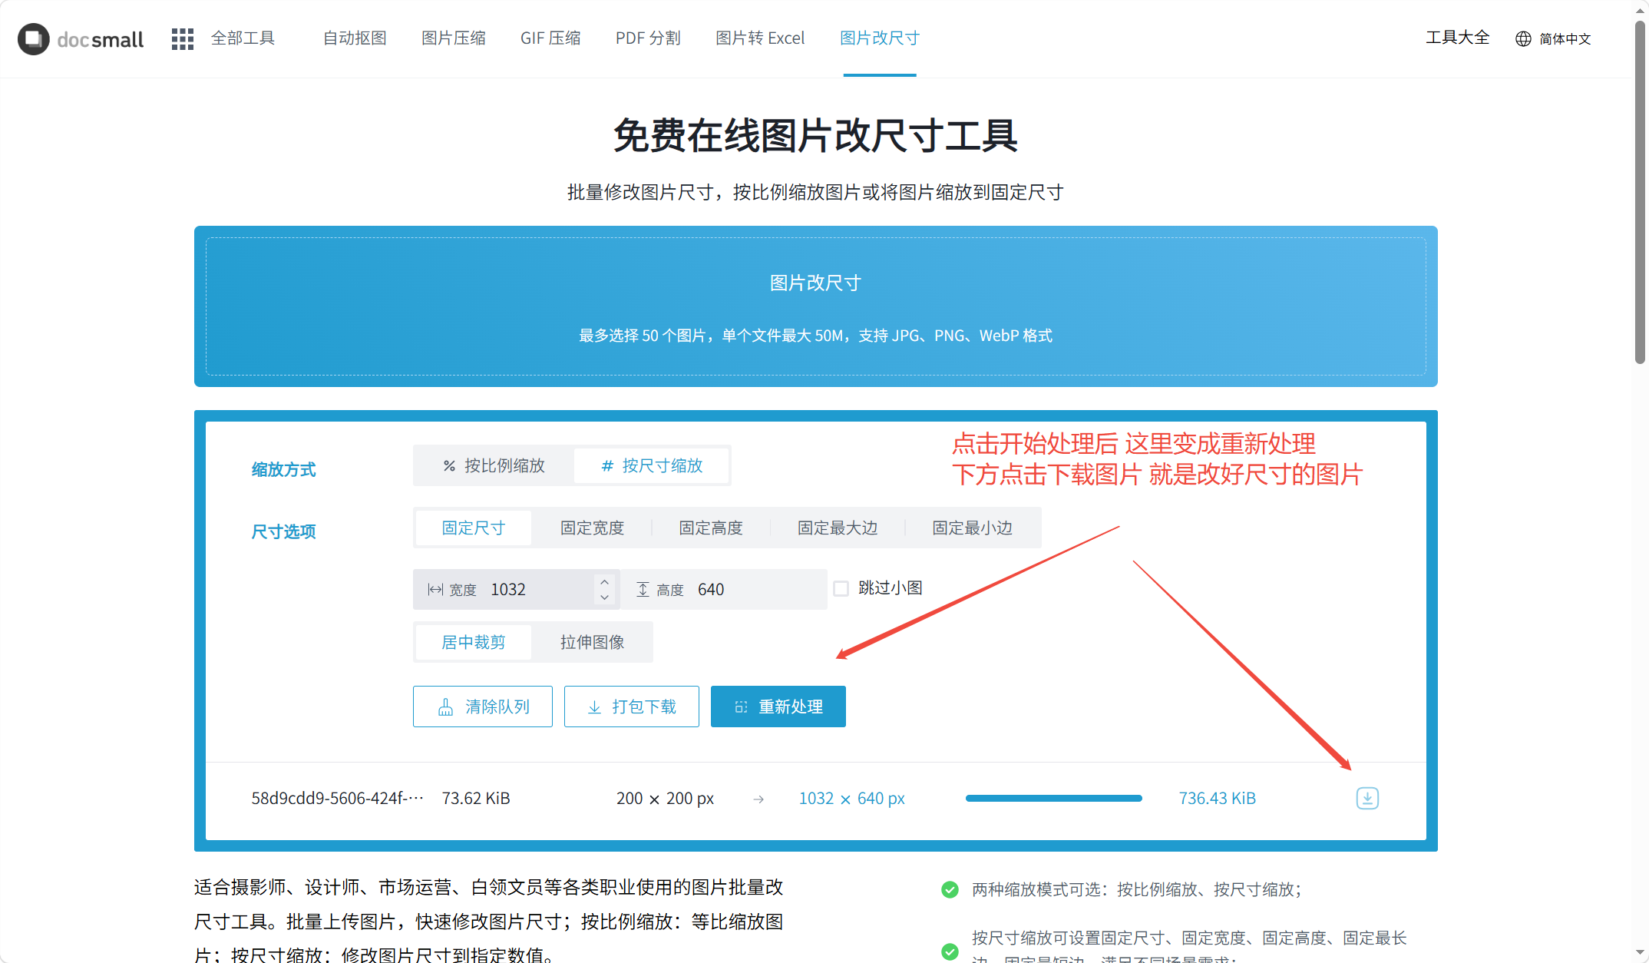Viewport: 1649px width, 963px height.
Task: Open the 图片改尺寸 tab
Action: point(880,38)
